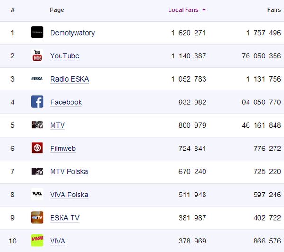Click the MTV Polska logo icon
Viewport: 284px width, 252px height.
[x=37, y=171]
